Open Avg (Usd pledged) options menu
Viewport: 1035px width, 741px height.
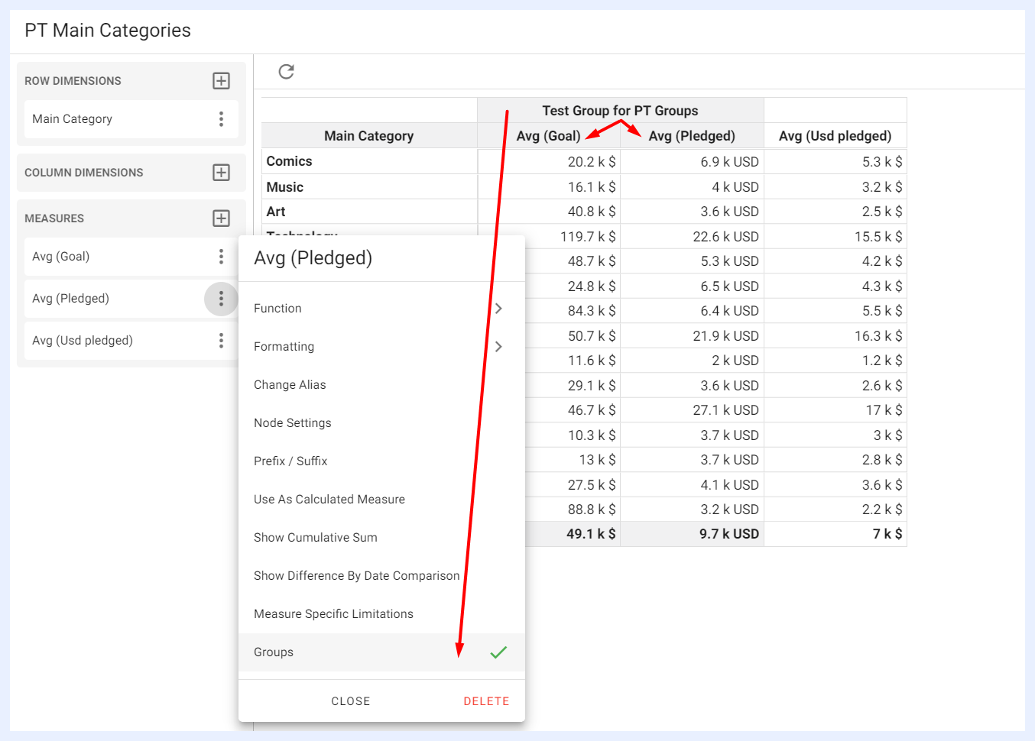coord(221,341)
